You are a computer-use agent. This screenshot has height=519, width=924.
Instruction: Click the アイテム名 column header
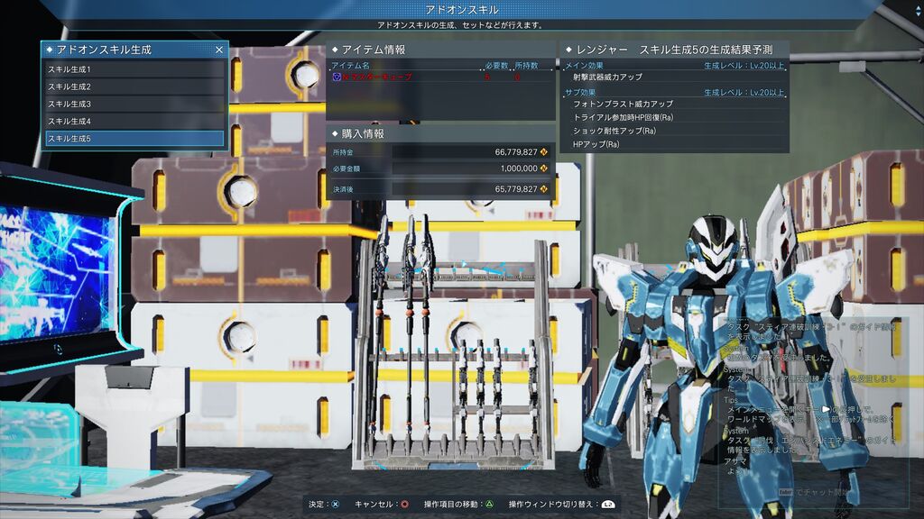[x=350, y=65]
